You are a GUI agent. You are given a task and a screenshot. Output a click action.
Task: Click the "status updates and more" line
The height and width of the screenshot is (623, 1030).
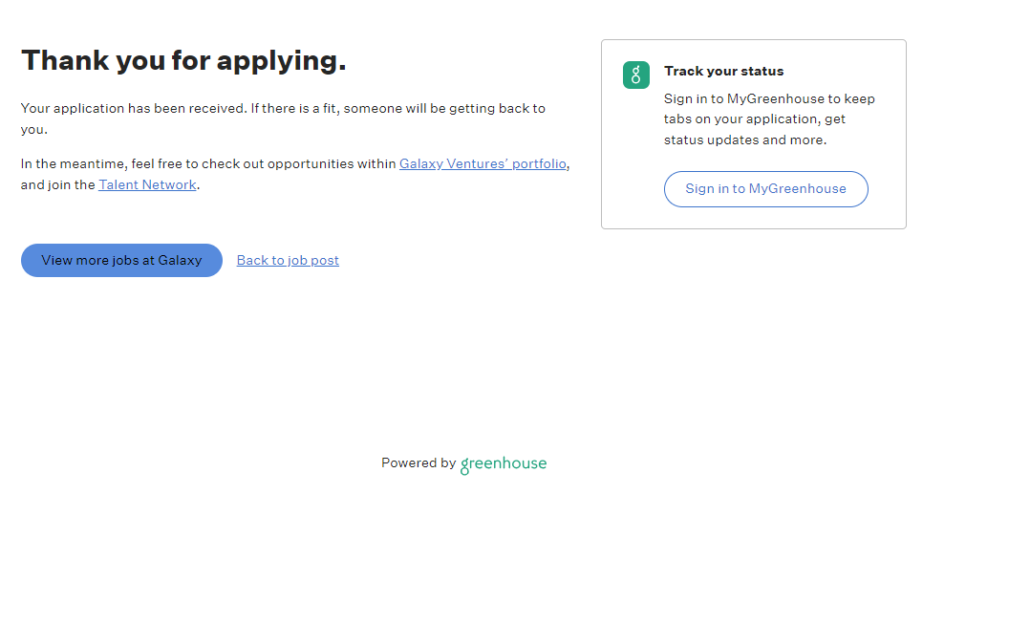click(745, 140)
